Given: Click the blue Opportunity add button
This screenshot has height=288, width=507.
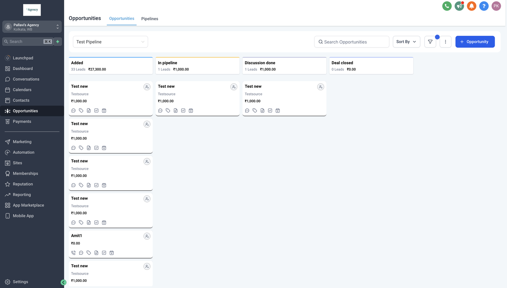Looking at the screenshot, I should pos(475,42).
